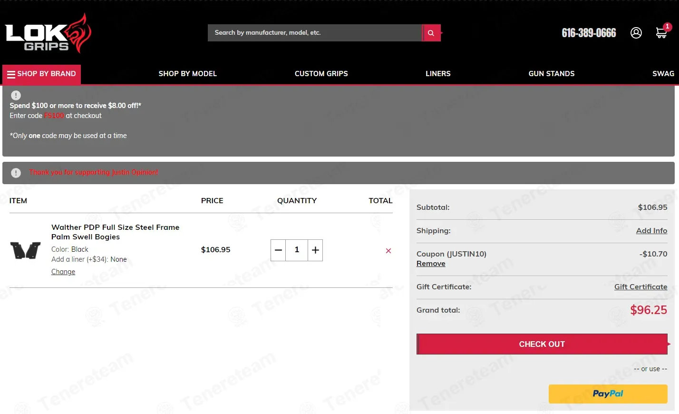Screen dimensions: 679x414
Task: Open the Liners menu item
Action: pos(438,74)
